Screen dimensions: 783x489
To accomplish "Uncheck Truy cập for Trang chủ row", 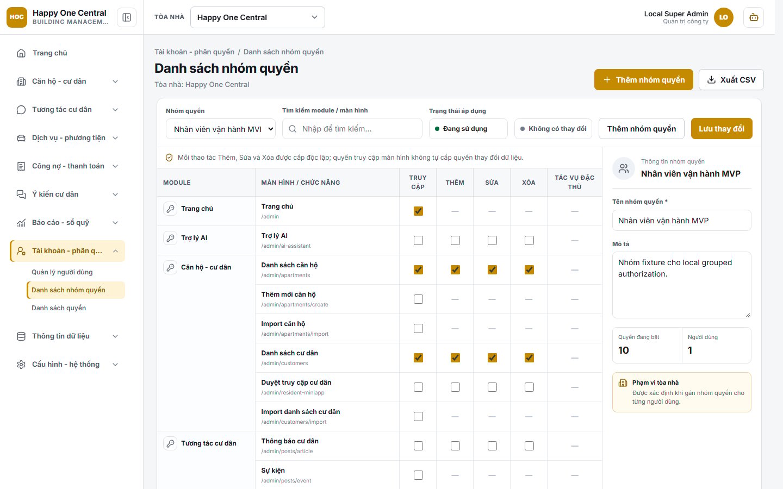I will point(418,211).
